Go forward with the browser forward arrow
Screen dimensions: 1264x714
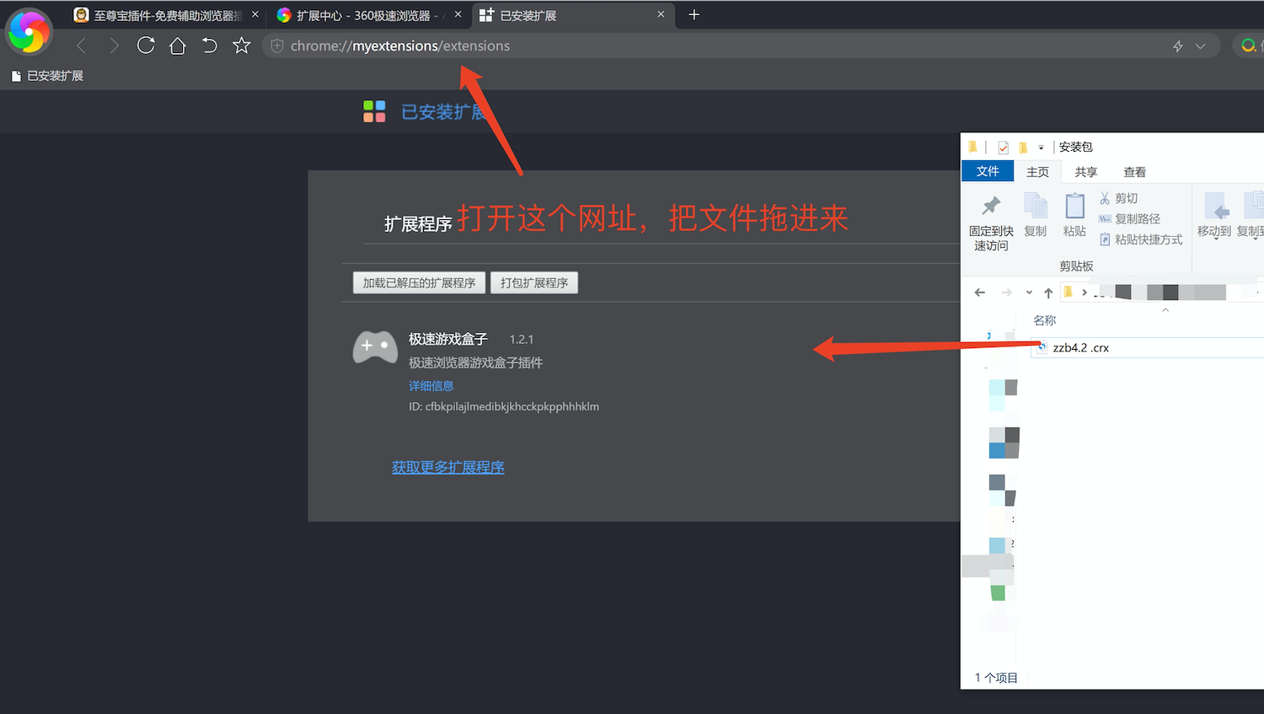click(x=114, y=46)
